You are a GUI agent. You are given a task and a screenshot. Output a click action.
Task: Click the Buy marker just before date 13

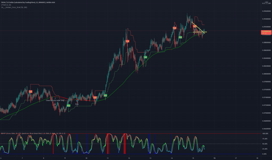(146, 57)
